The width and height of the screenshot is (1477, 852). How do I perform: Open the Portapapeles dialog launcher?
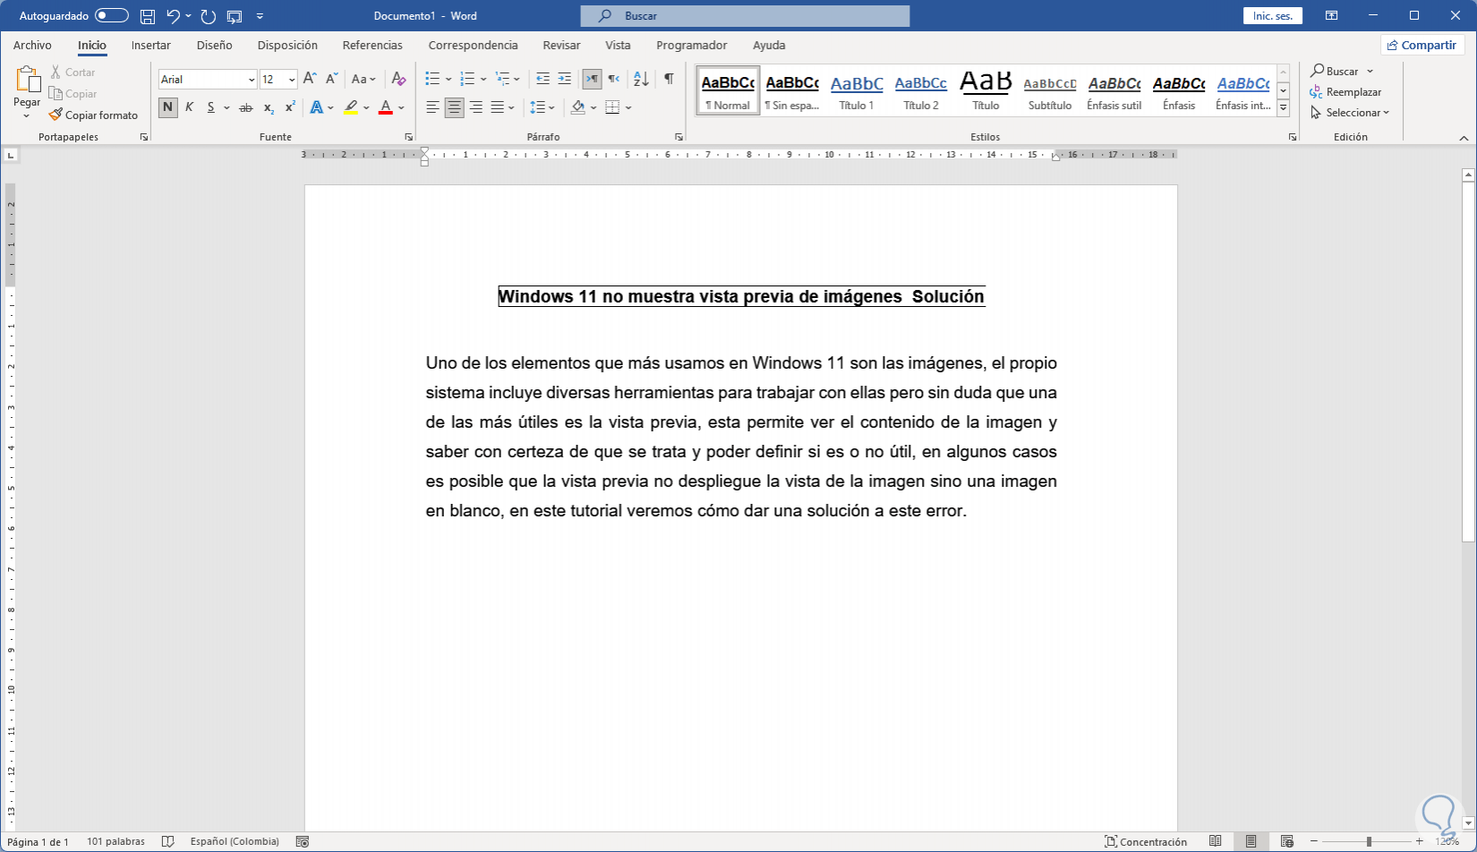(x=143, y=137)
